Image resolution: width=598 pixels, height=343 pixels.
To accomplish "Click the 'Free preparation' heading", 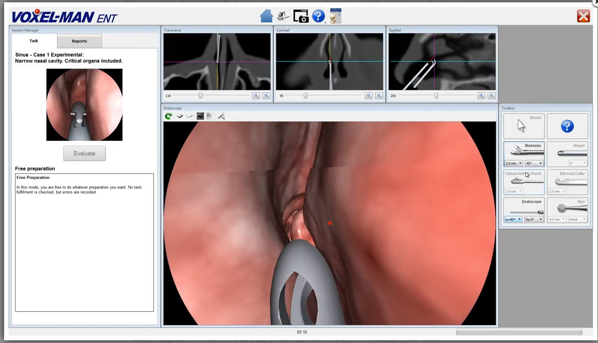I will (x=35, y=169).
